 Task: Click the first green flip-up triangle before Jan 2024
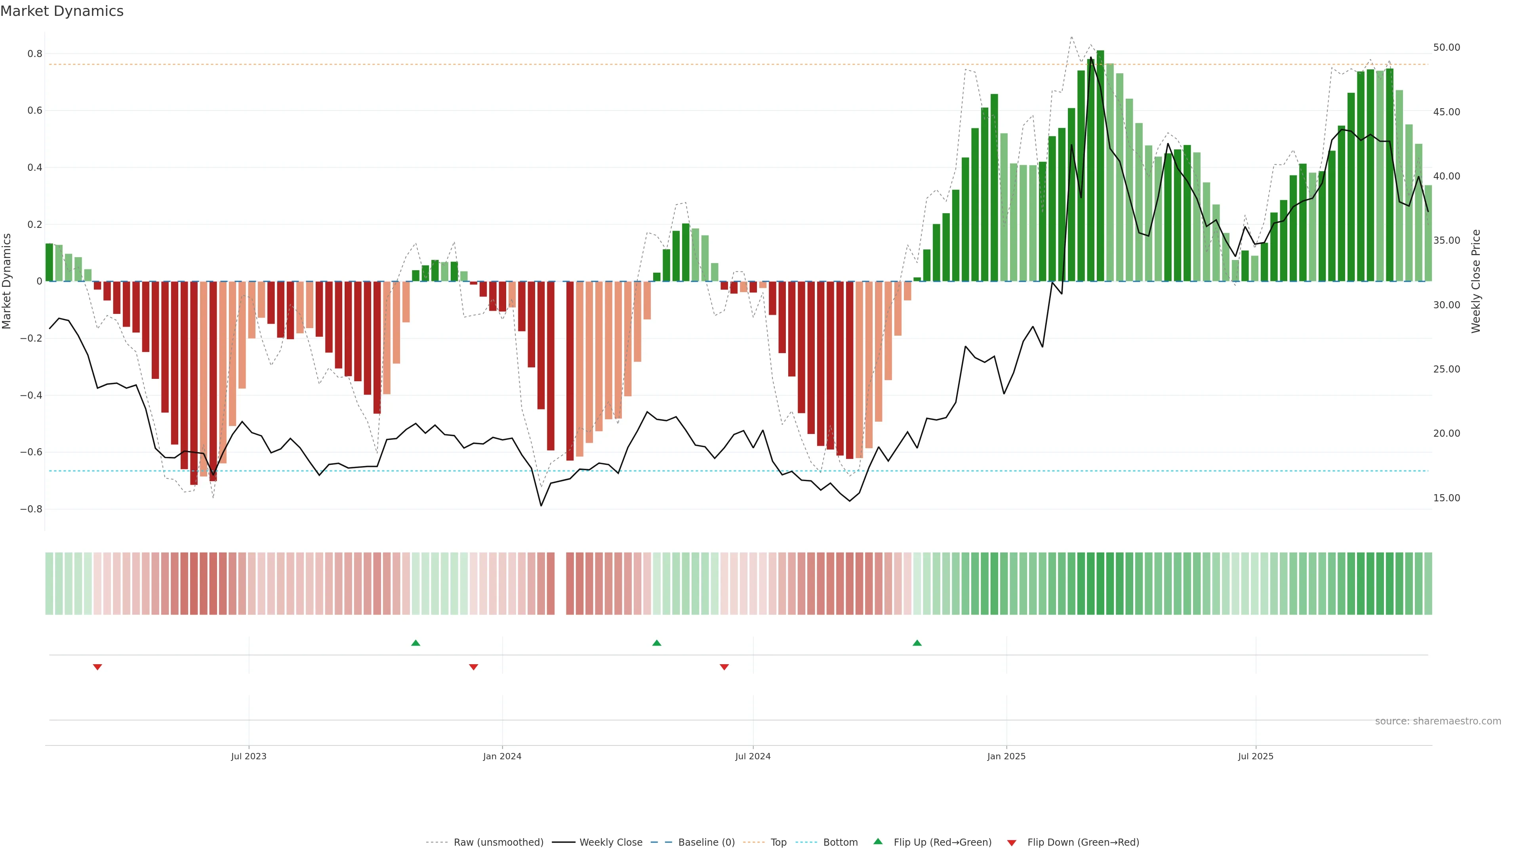click(416, 643)
